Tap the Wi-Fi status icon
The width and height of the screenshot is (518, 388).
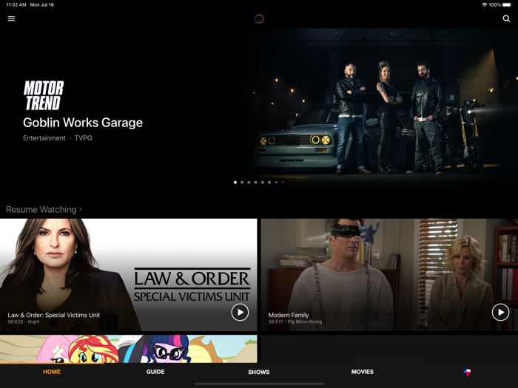484,4
